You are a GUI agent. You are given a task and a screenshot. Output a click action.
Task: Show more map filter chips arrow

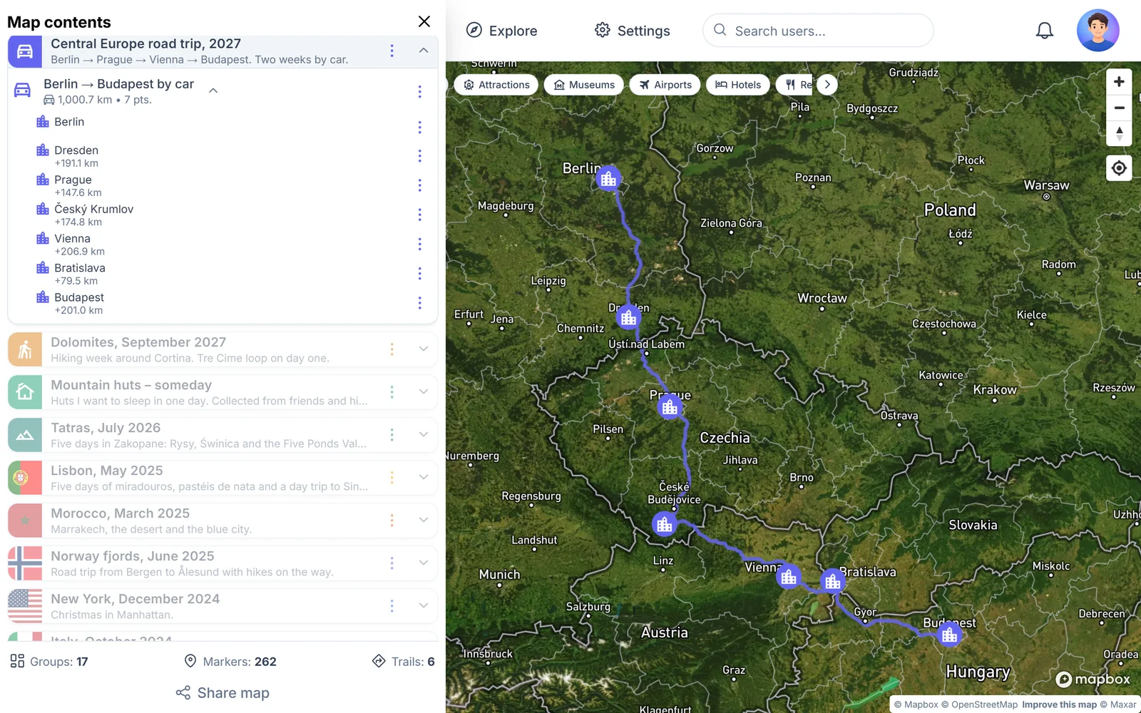coord(827,85)
